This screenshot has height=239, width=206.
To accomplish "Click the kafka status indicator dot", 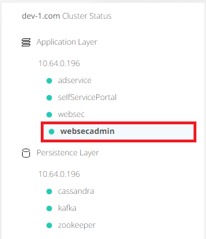I will tap(49, 208).
